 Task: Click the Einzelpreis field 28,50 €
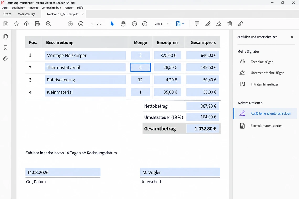click(x=168, y=67)
